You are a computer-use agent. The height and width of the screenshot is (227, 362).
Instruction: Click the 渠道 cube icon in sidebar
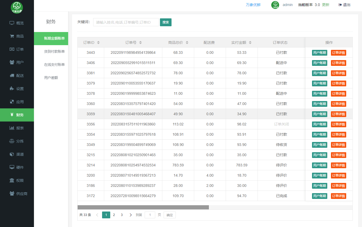12,154
